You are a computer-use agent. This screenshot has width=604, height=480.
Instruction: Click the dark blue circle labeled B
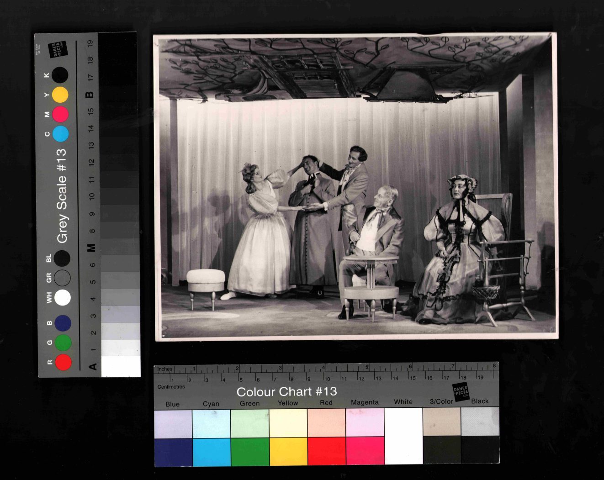63,323
